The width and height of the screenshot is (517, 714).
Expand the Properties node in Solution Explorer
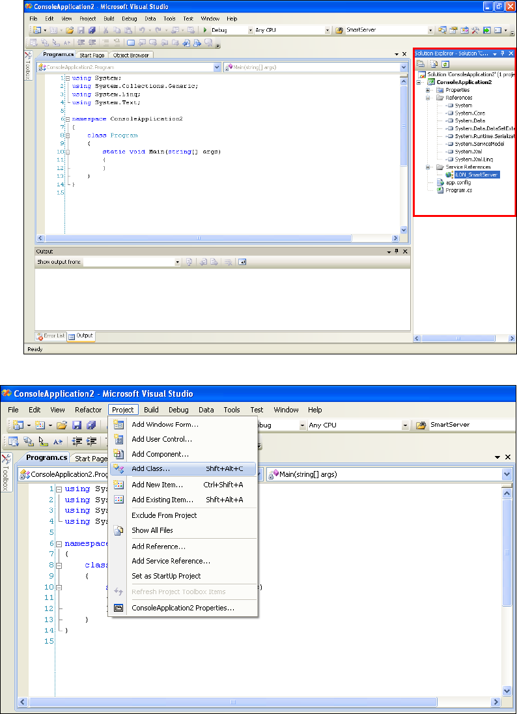pyautogui.click(x=428, y=90)
